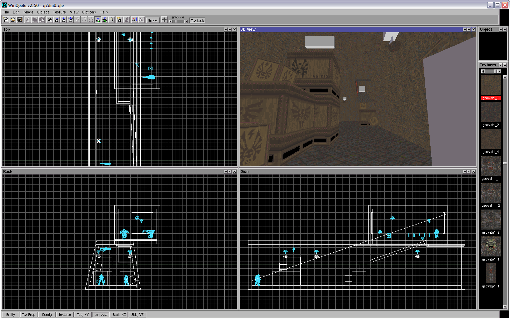The image size is (510, 319).
Task: Click the middle greyed-out arrow icon with underline
Action: coord(84,20)
